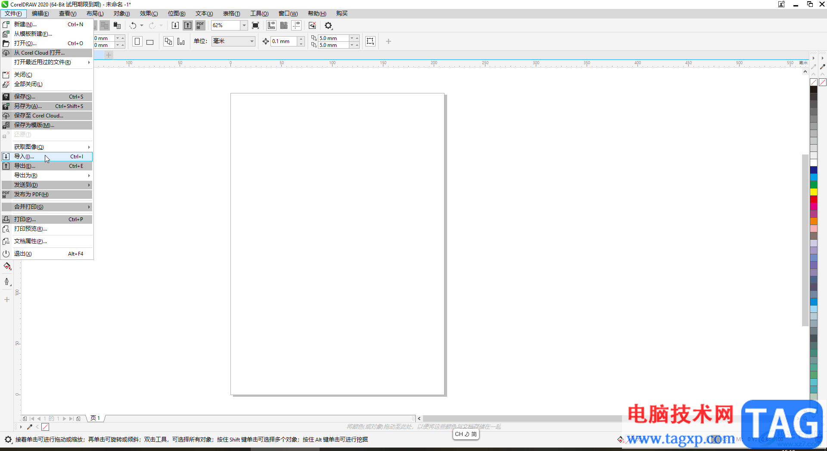Click the quick customize plus on property bar
The height and width of the screenshot is (451, 827).
pos(389,41)
